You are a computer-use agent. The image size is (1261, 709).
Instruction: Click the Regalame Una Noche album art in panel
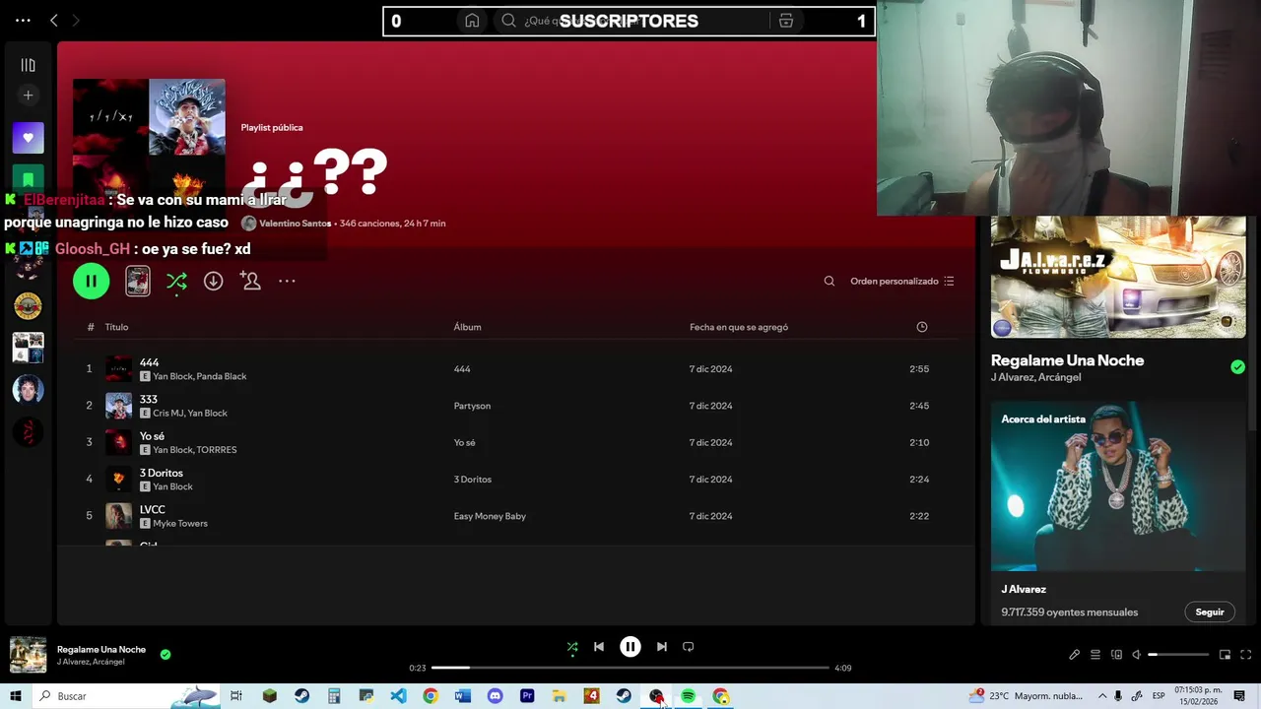click(1118, 278)
